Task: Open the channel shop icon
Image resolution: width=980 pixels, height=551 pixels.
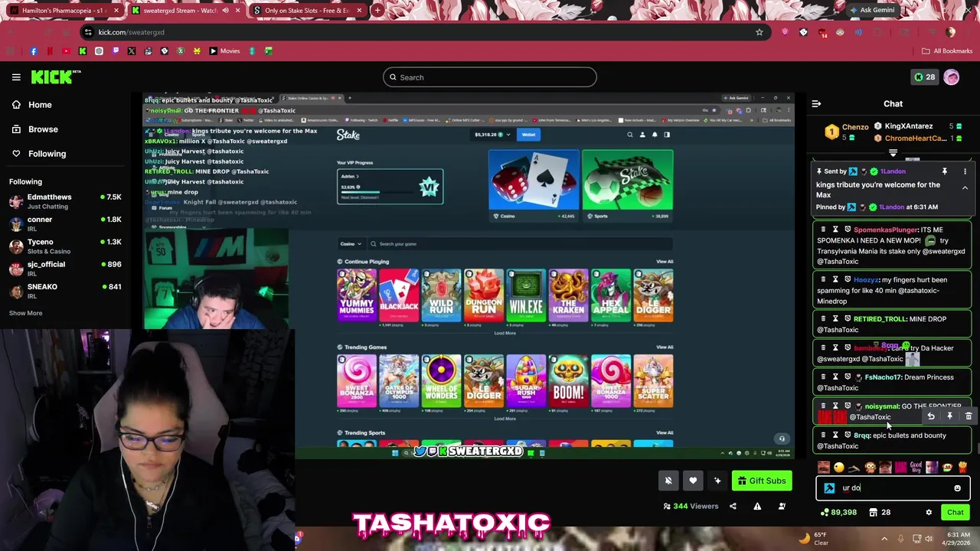Action: (880, 513)
